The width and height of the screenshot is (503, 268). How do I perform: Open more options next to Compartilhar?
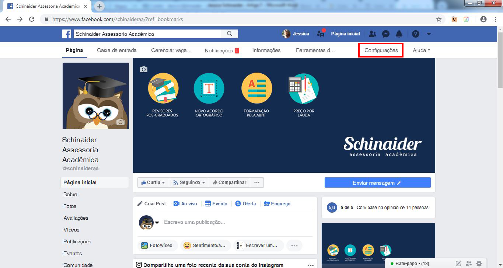coord(257,182)
